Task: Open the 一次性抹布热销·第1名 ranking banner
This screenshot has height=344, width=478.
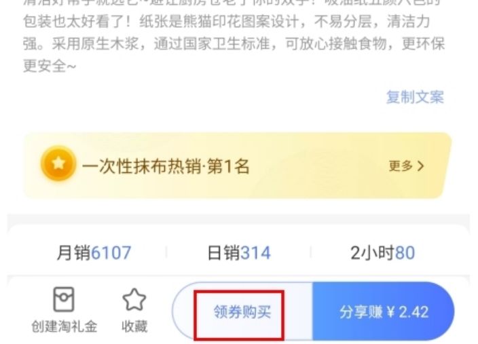Action: point(238,166)
